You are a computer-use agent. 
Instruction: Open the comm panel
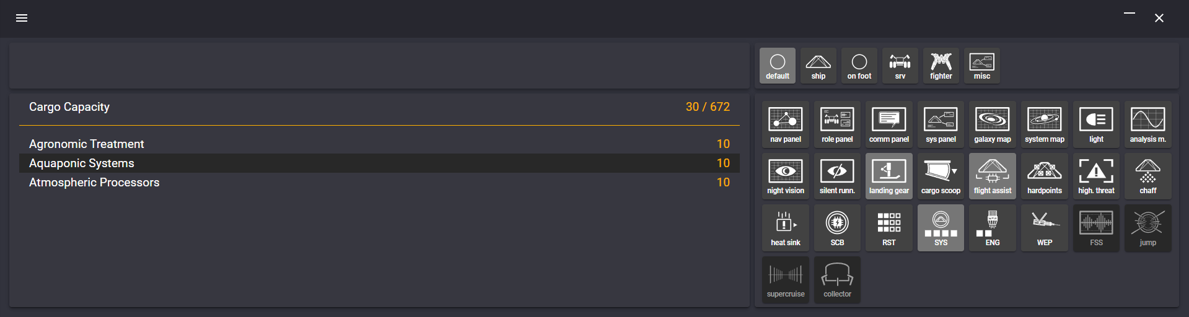tap(888, 124)
